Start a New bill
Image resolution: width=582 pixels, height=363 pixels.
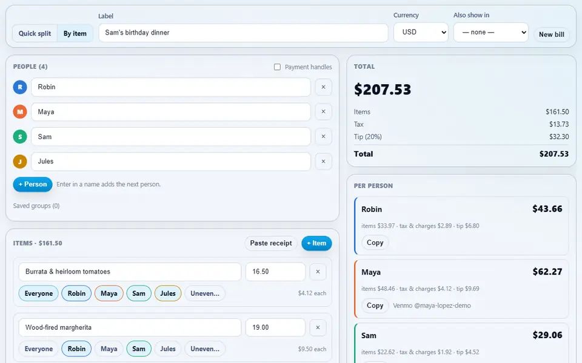click(552, 34)
